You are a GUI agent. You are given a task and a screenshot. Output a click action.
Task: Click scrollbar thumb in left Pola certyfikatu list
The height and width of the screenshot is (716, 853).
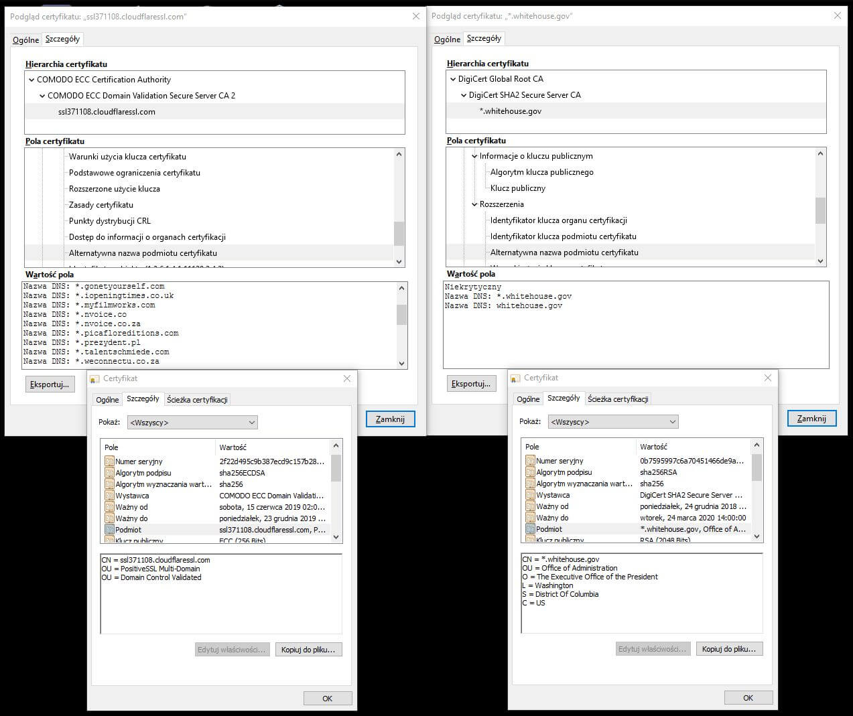click(x=399, y=234)
